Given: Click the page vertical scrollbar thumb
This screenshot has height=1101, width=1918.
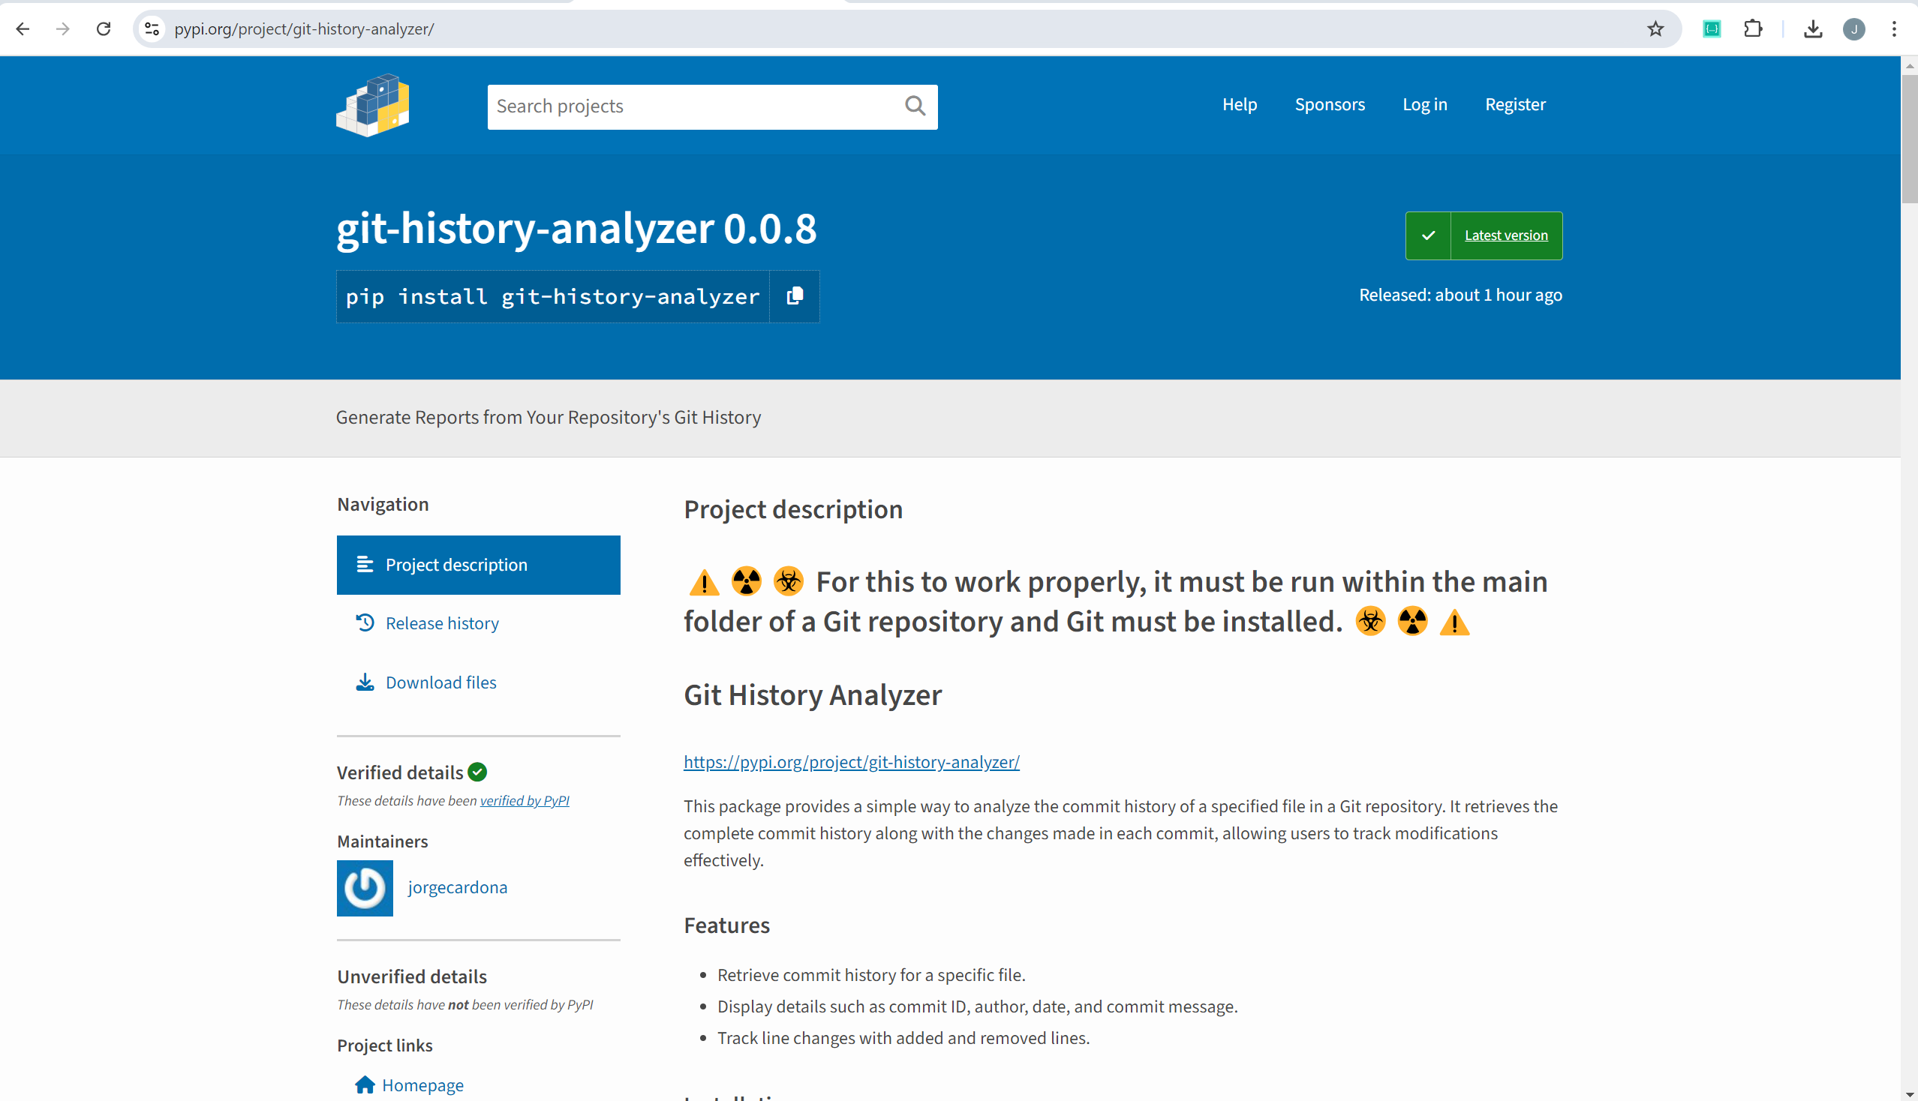Looking at the screenshot, I should click(1909, 139).
